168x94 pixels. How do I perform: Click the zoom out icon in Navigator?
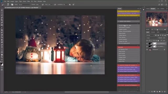(x=152, y=30)
